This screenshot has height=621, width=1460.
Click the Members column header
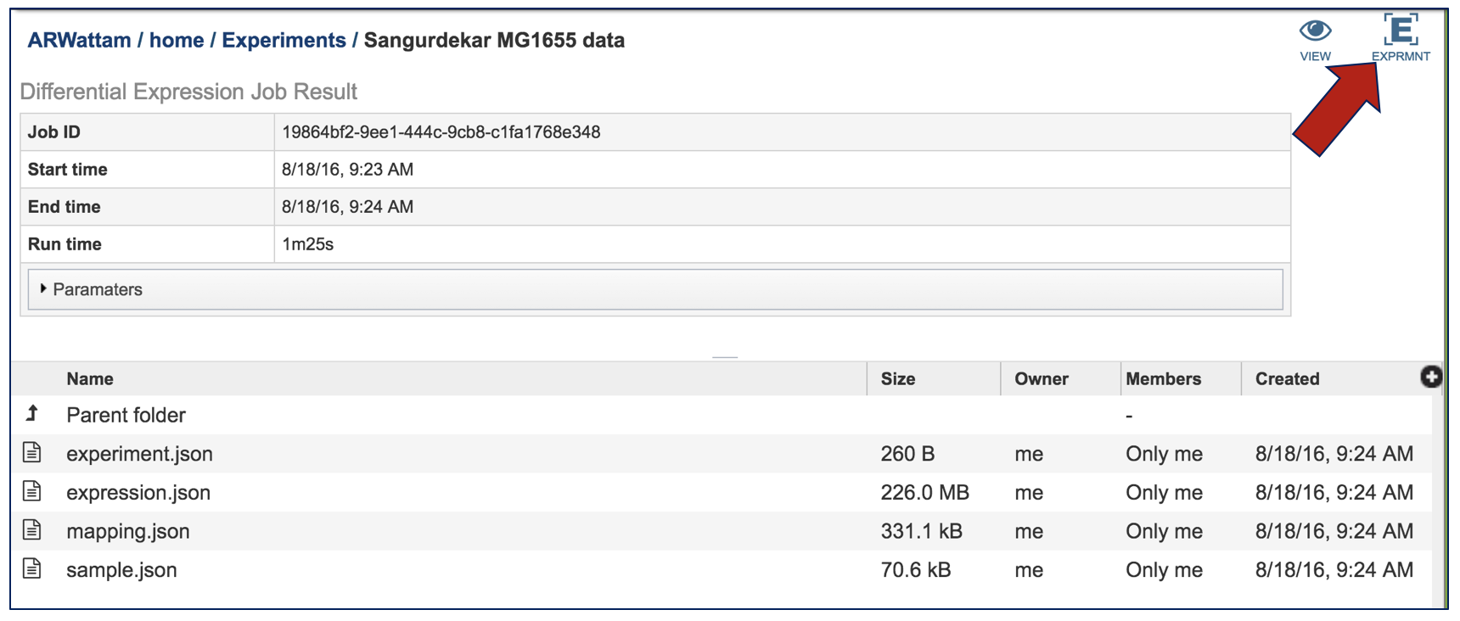pos(1163,379)
